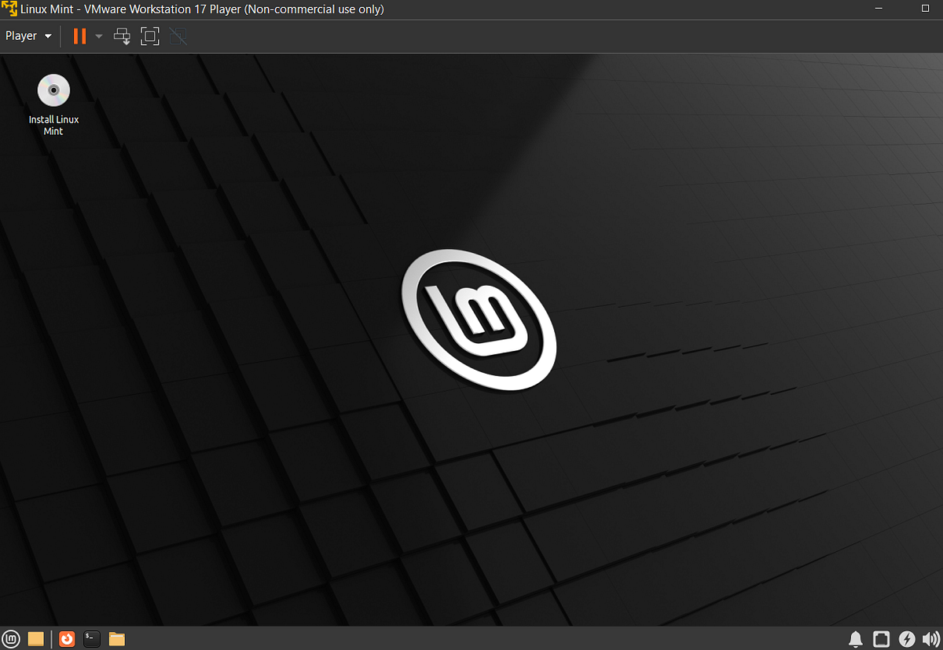Click the 'Install Linux Mint' label text
Viewport: 943px width, 650px height.
(53, 126)
